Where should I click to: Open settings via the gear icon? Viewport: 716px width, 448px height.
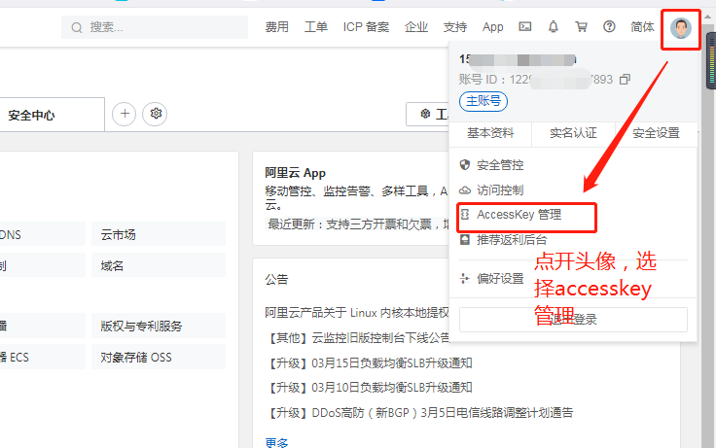click(x=156, y=114)
